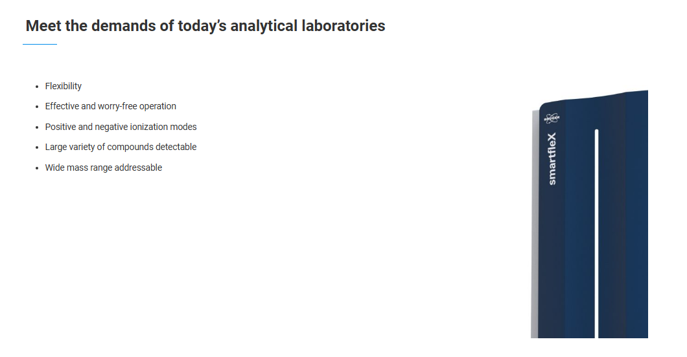Click the gray side panel of the instrument
This screenshot has width=687, height=357.
click(535, 224)
